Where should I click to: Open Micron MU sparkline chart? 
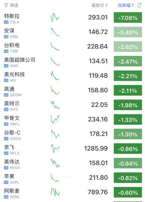point(55,76)
